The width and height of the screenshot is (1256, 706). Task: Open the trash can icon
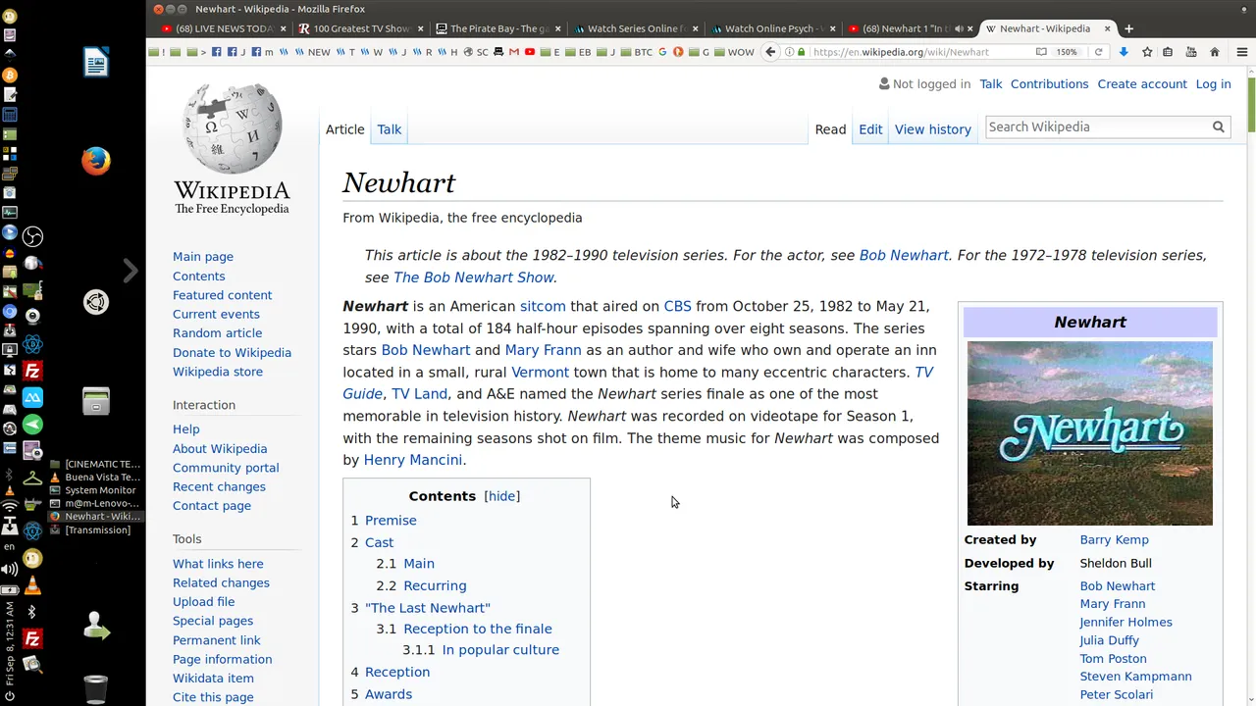coord(96,689)
